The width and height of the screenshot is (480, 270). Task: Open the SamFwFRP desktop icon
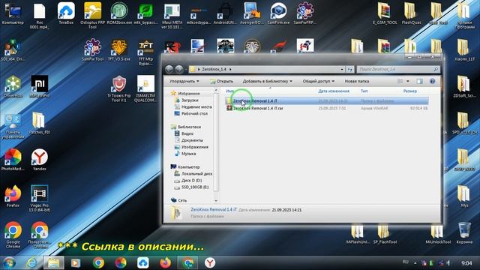305,13
